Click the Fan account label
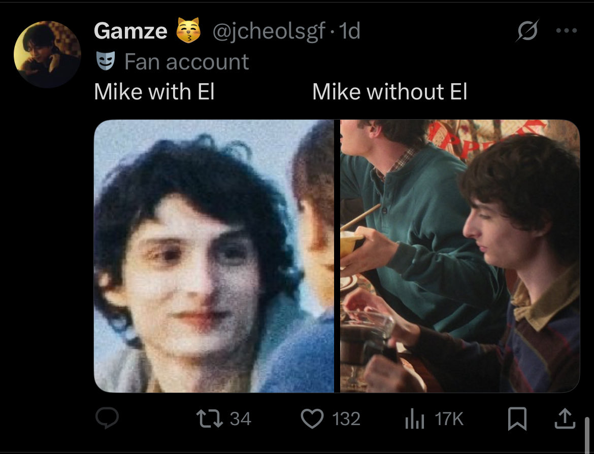Viewport: 594px width, 454px height. pyautogui.click(x=186, y=62)
